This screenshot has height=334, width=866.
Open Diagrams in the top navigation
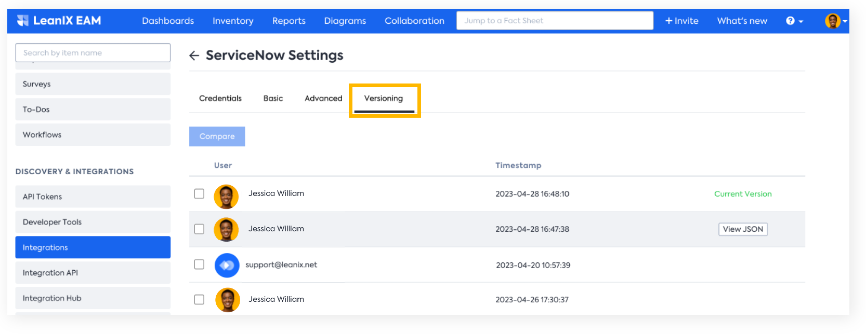point(345,21)
